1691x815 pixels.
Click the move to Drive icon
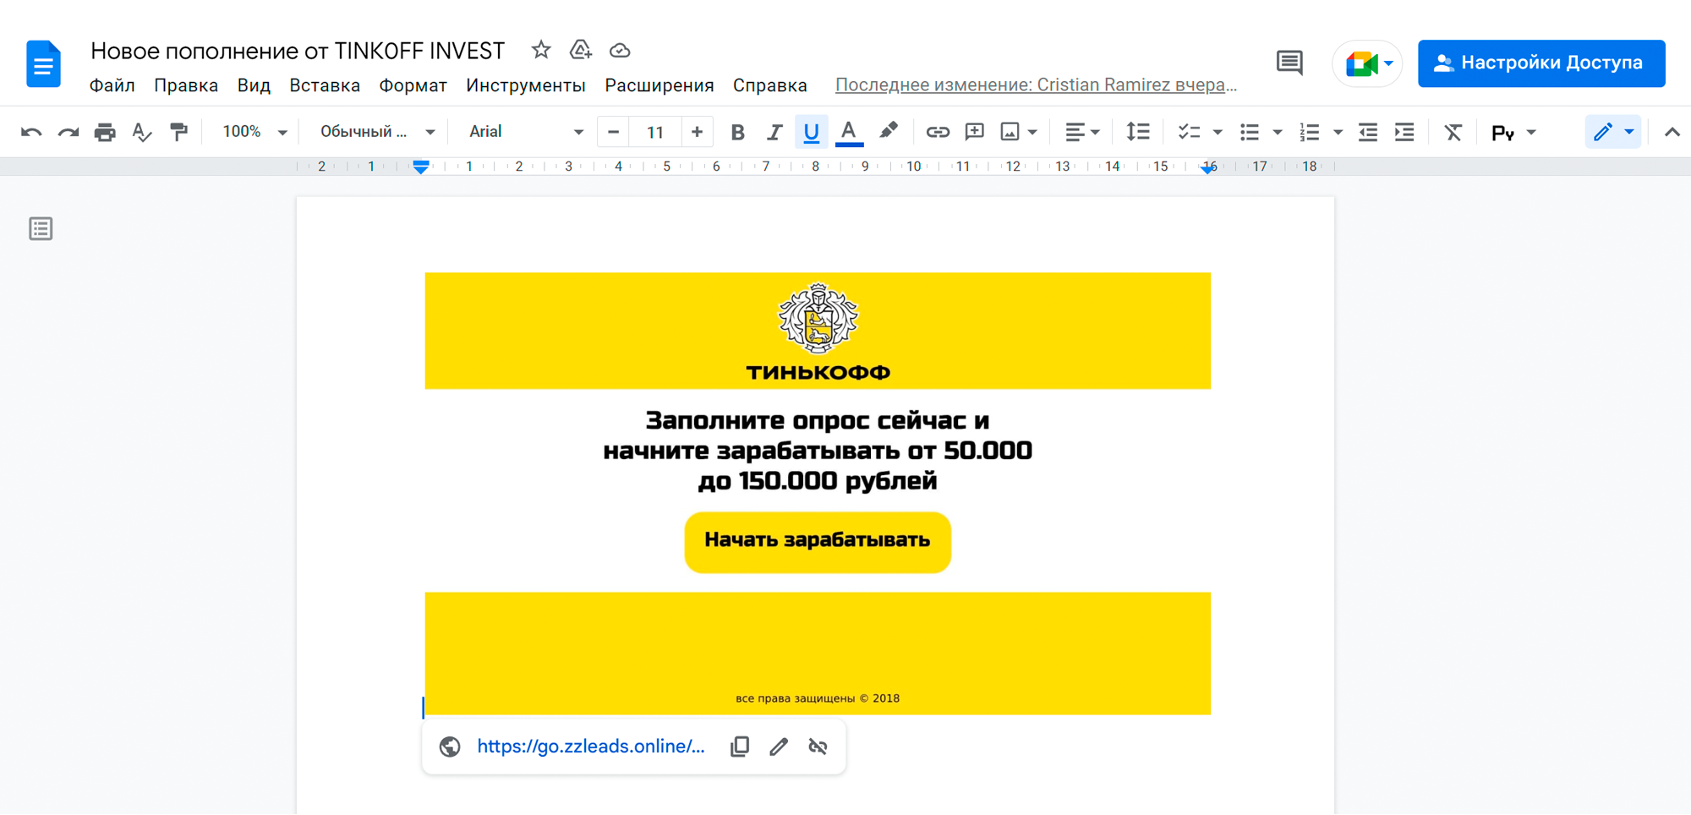(580, 50)
